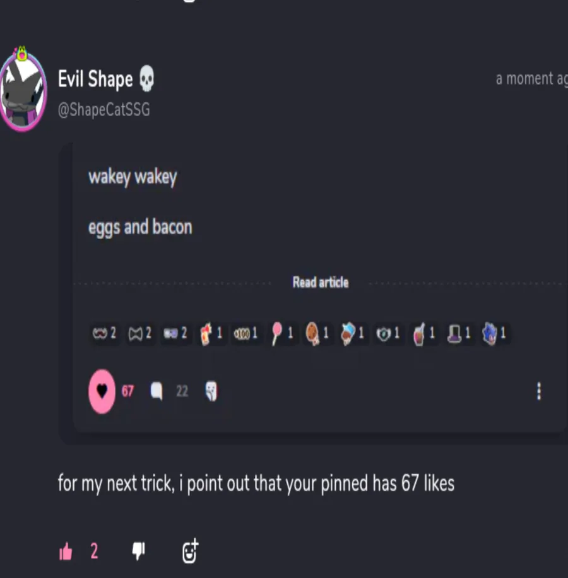Click the Read article link
The height and width of the screenshot is (578, 568).
pos(321,282)
